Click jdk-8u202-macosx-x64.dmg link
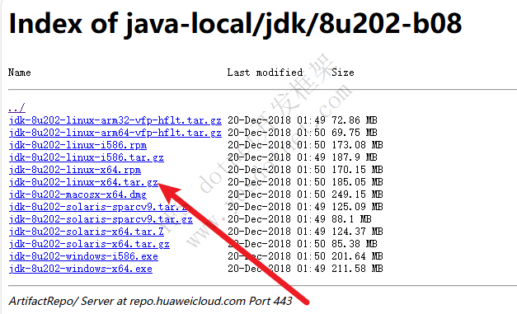This screenshot has height=314, width=517. 78,194
